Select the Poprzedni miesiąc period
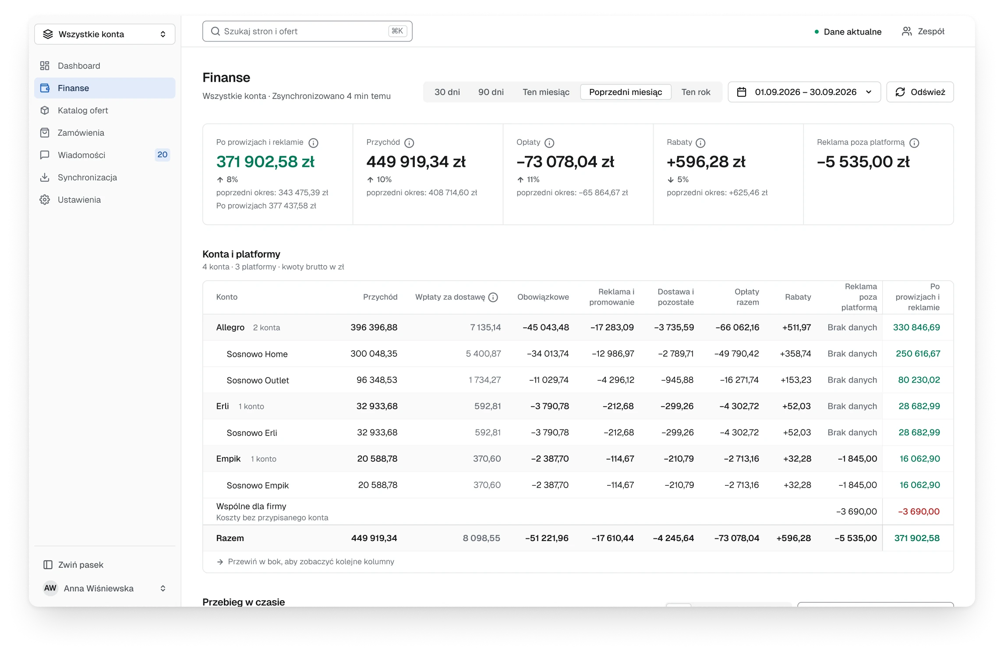The height and width of the screenshot is (654, 1004). pyautogui.click(x=626, y=92)
